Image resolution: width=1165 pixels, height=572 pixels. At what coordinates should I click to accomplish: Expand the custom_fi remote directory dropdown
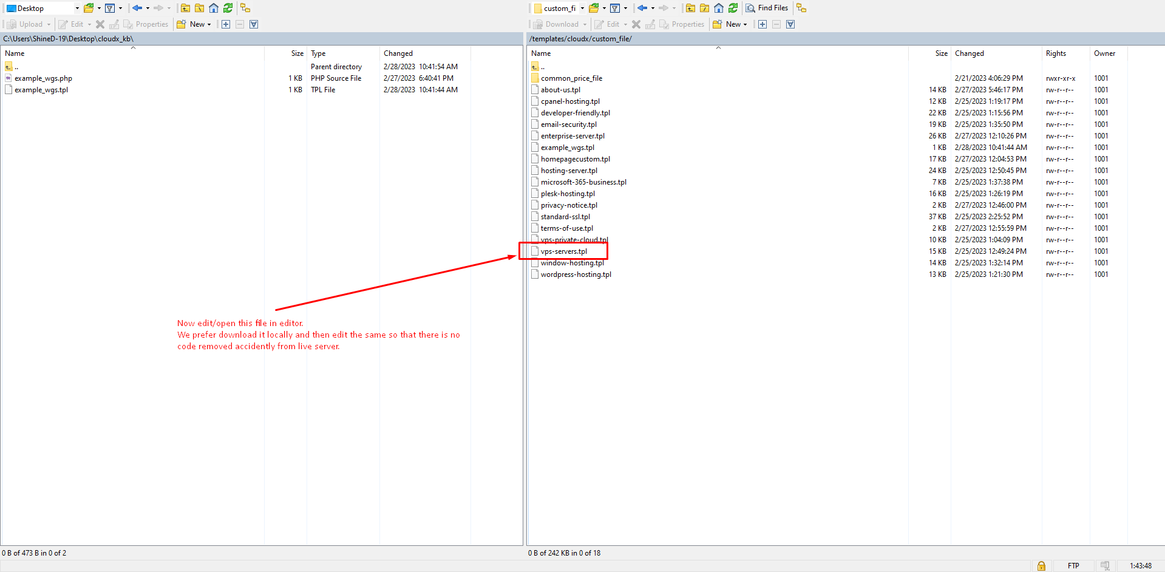(x=582, y=9)
